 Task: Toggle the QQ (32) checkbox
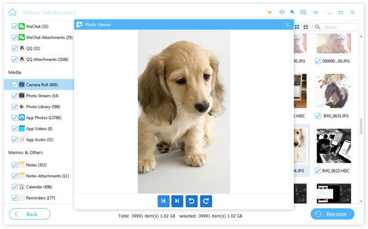click(x=15, y=49)
